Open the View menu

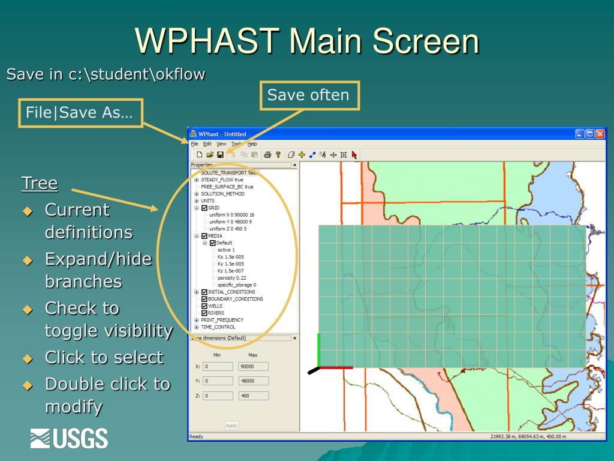[x=221, y=144]
